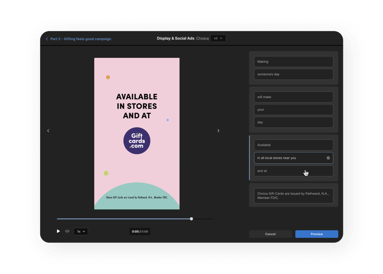The width and height of the screenshot is (383, 274).
Task: Select the 'your' text field
Action: point(293,110)
